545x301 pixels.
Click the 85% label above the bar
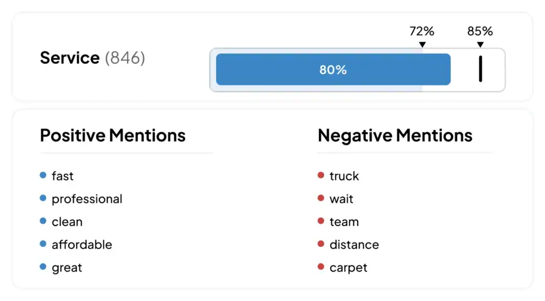coord(480,31)
